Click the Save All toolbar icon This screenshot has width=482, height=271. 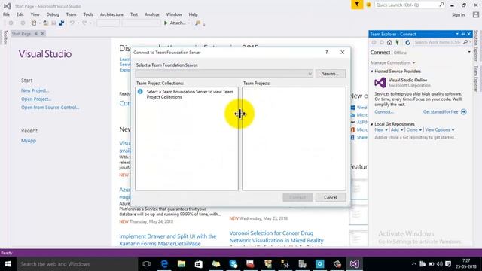(61, 23)
